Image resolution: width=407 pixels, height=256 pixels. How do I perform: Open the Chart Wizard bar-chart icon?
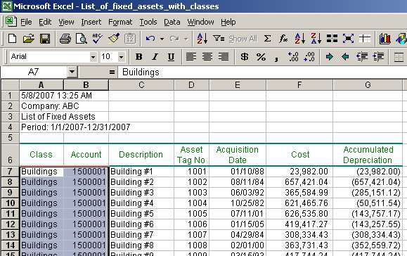pos(385,39)
